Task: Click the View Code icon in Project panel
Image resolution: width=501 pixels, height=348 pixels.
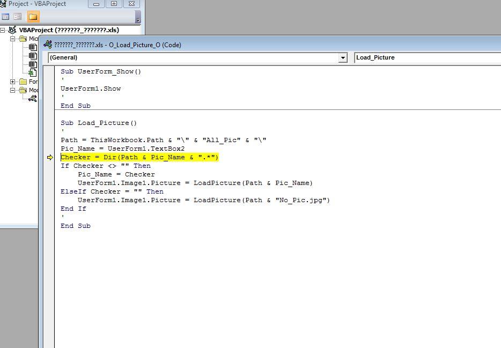Action: click(x=5, y=17)
